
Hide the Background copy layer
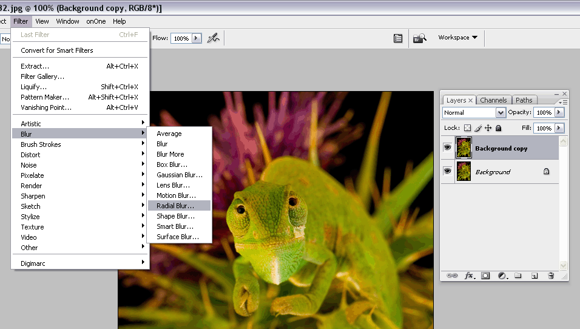[x=448, y=148]
